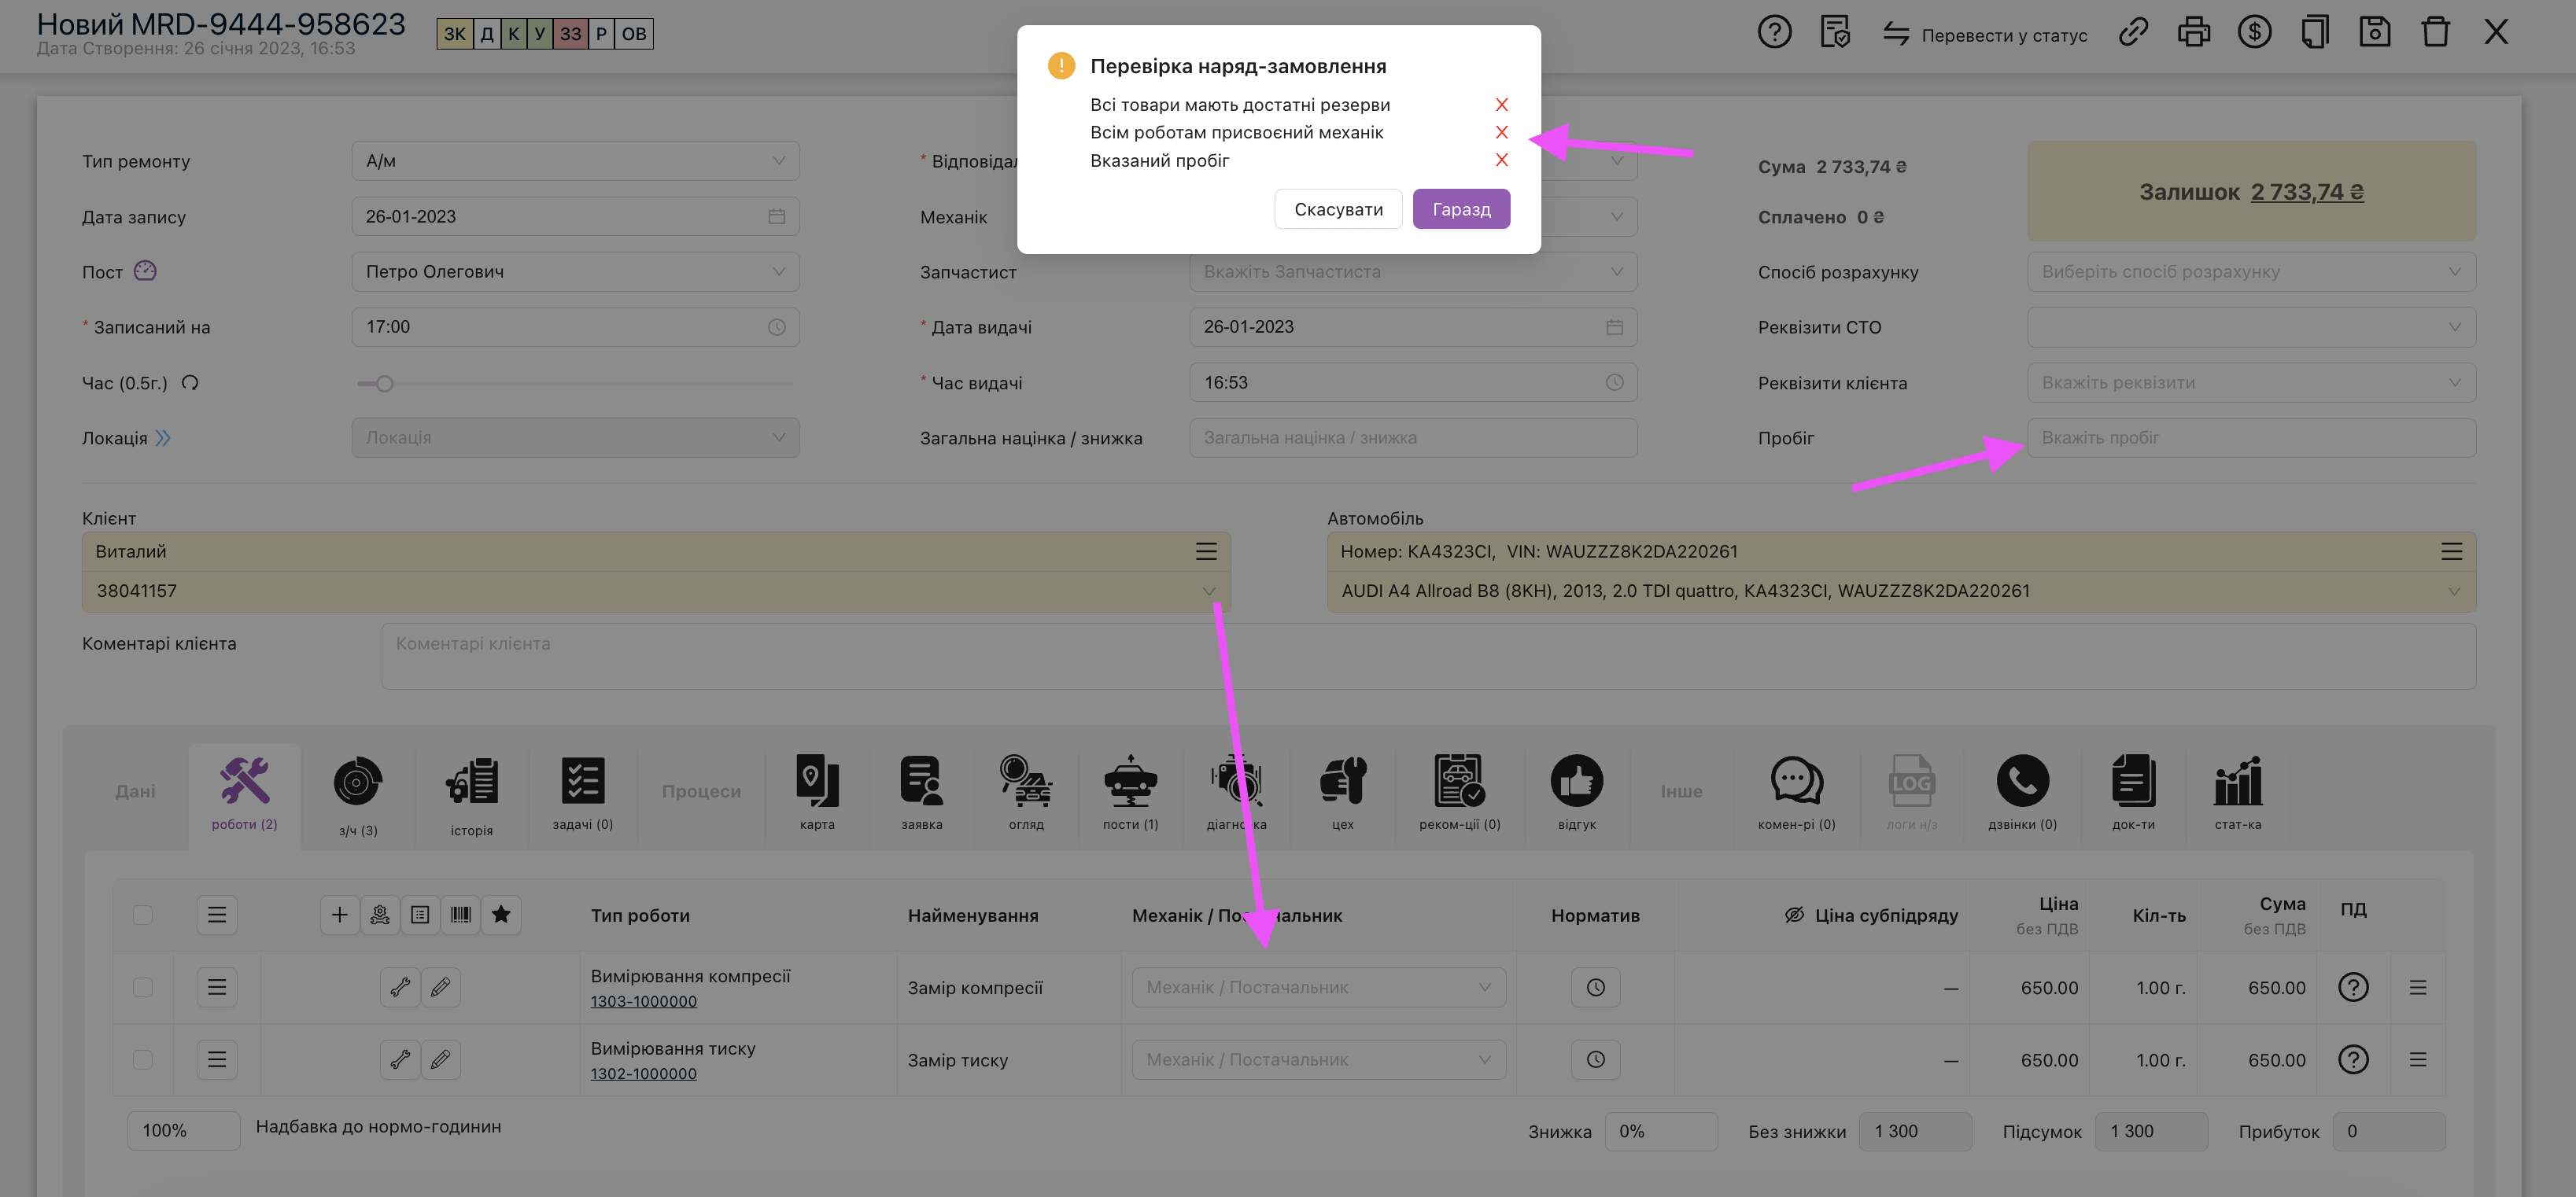The height and width of the screenshot is (1197, 2576).
Task: Toggle the checkbox on the Вимірювання компресії row
Action: pyautogui.click(x=143, y=987)
